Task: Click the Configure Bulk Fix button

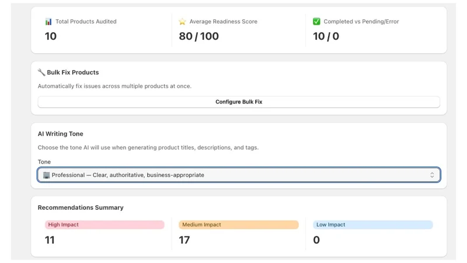Action: tap(239, 102)
